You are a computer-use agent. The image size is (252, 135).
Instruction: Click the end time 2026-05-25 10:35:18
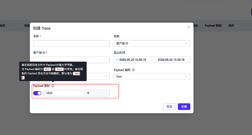[171, 60]
